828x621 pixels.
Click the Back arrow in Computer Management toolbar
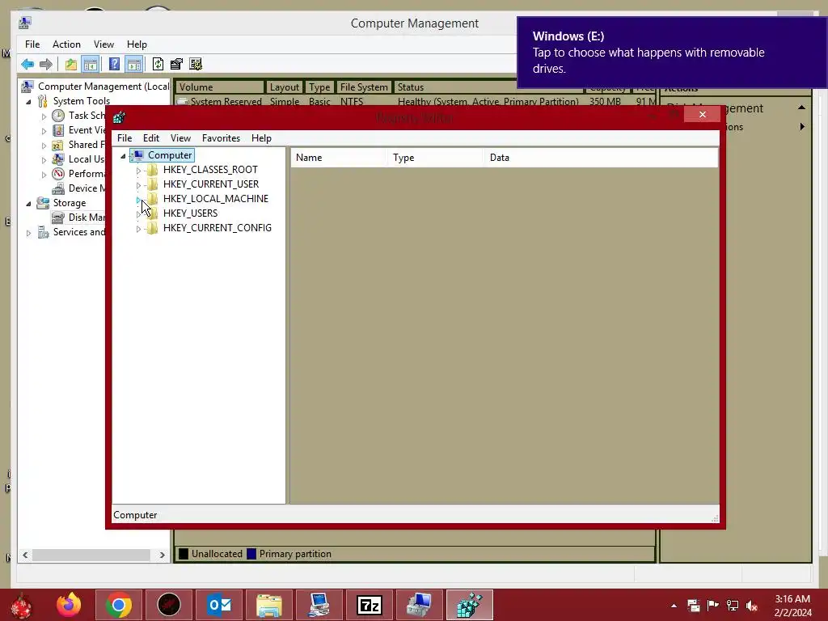tap(27, 65)
